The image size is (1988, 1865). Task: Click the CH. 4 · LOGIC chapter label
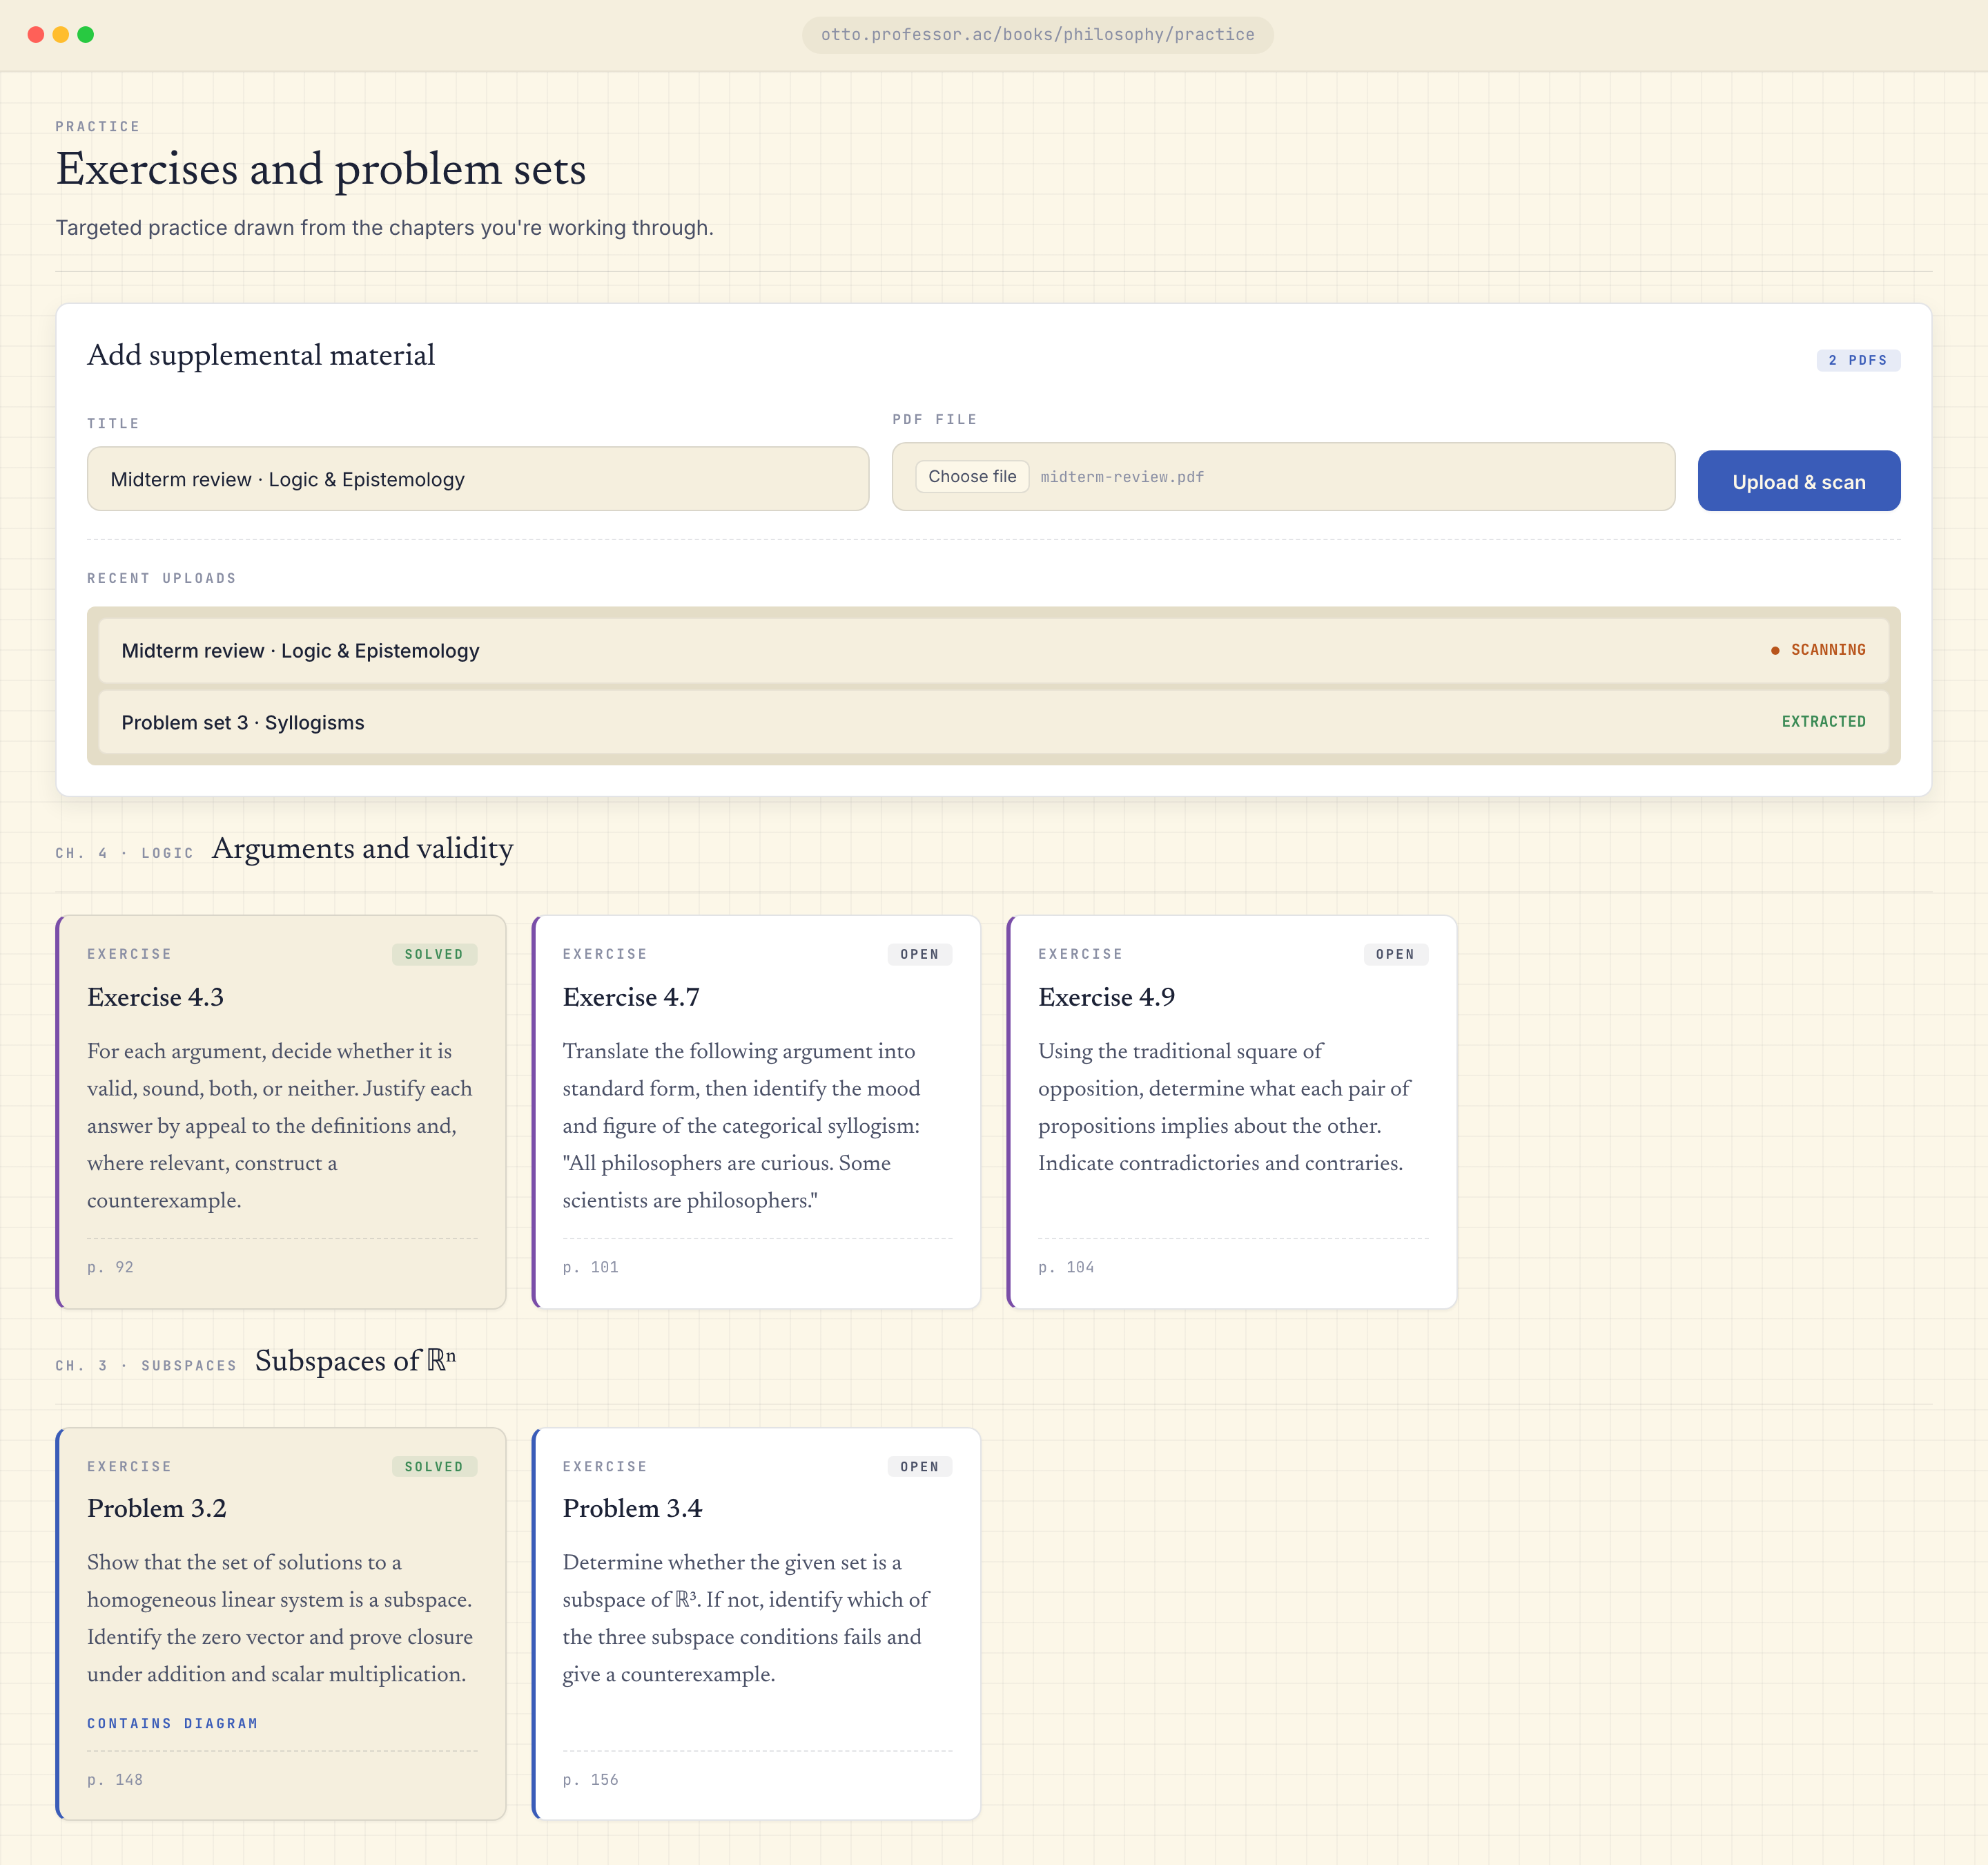pyautogui.click(x=125, y=854)
